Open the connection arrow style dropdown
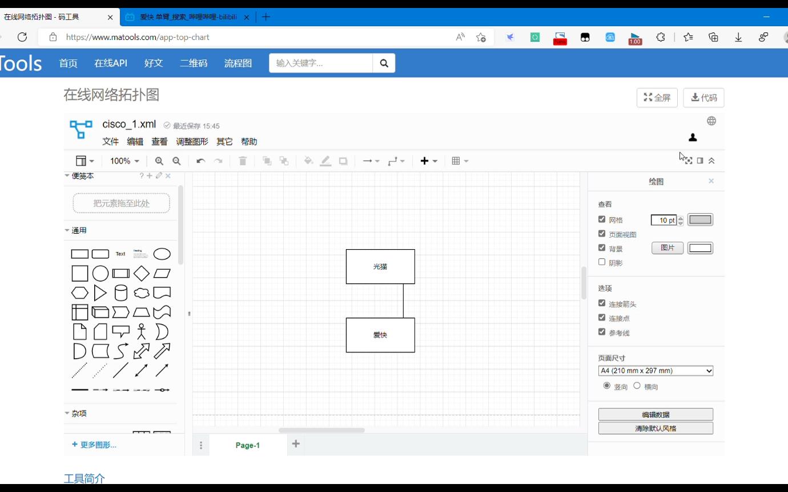The image size is (788, 492). tap(371, 161)
